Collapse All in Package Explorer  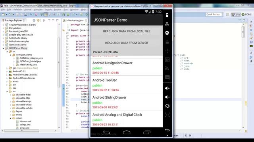34,21
